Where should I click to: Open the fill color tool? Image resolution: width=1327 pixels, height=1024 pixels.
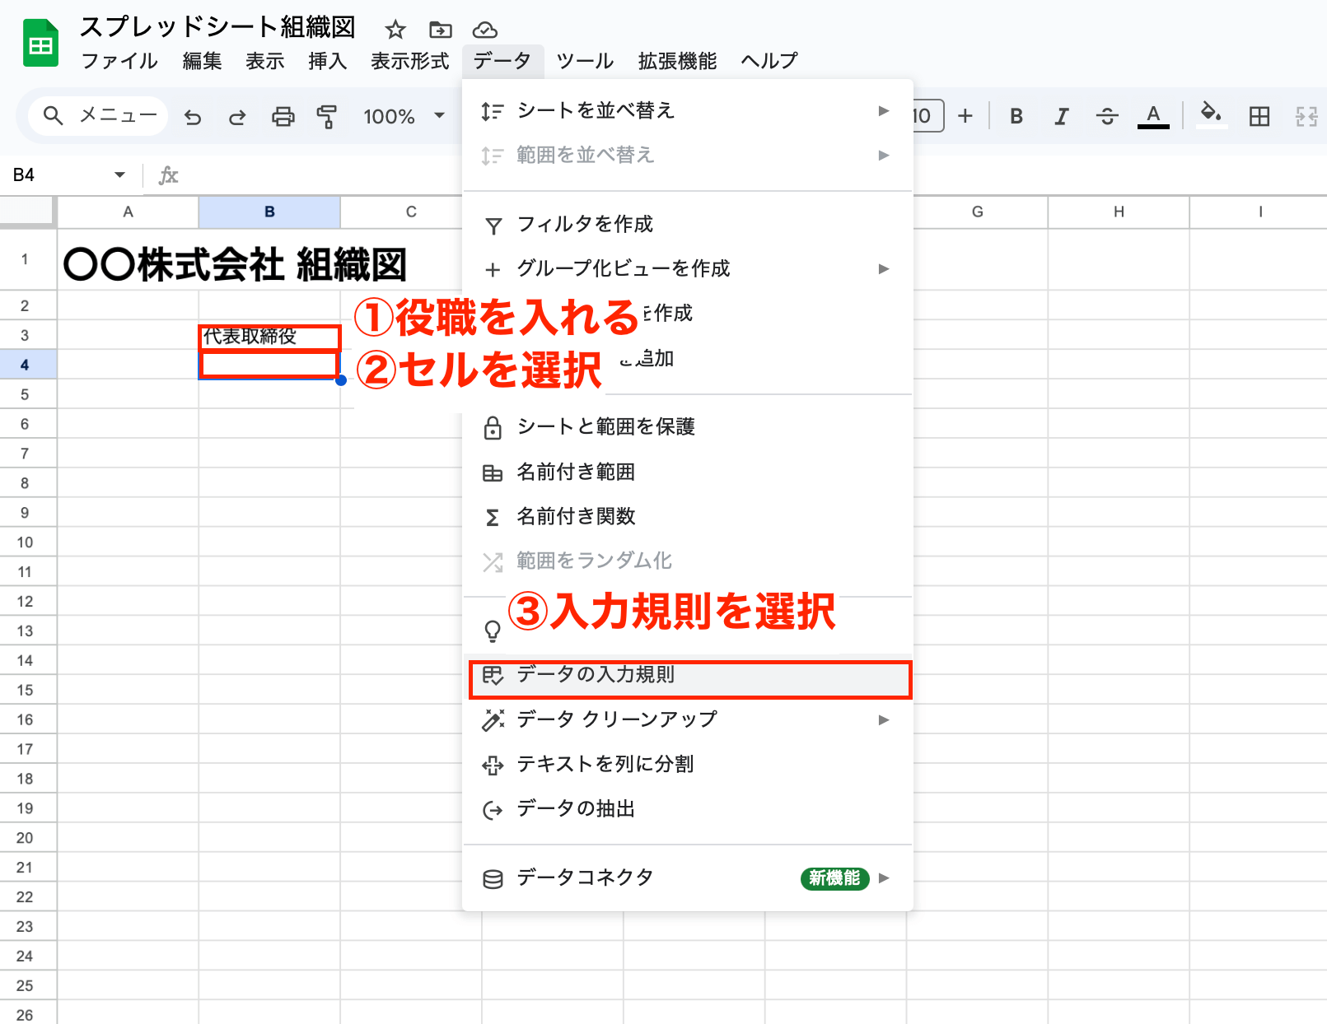(1211, 116)
